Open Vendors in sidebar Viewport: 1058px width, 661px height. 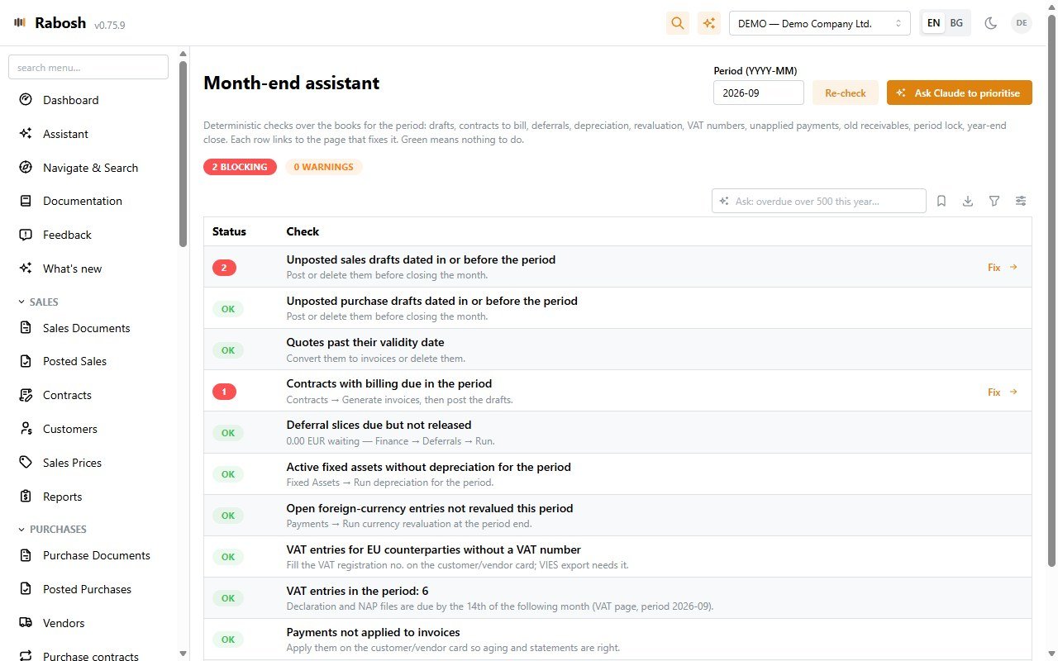coord(88,623)
